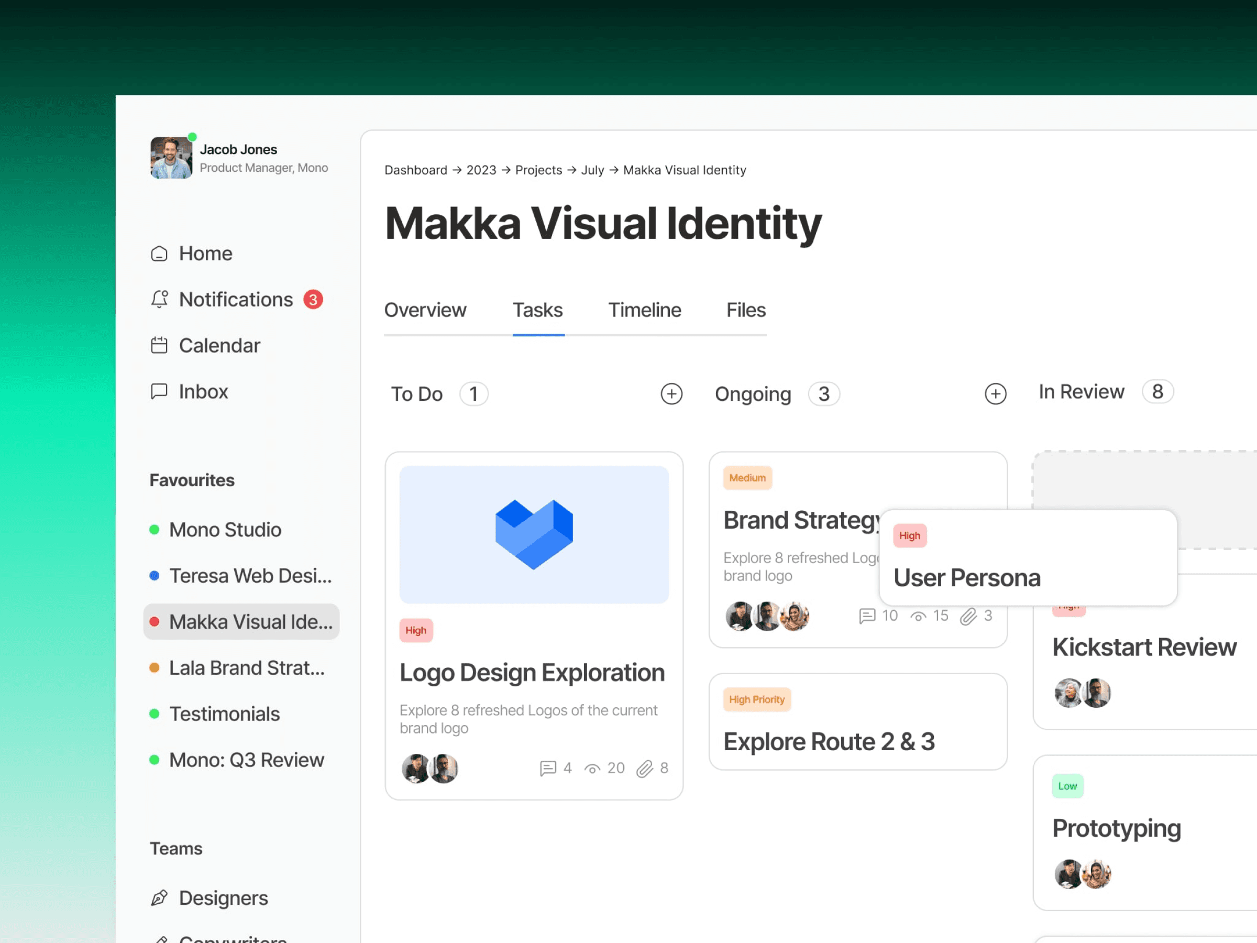Click Dashboard in the breadcrumb

coord(415,170)
